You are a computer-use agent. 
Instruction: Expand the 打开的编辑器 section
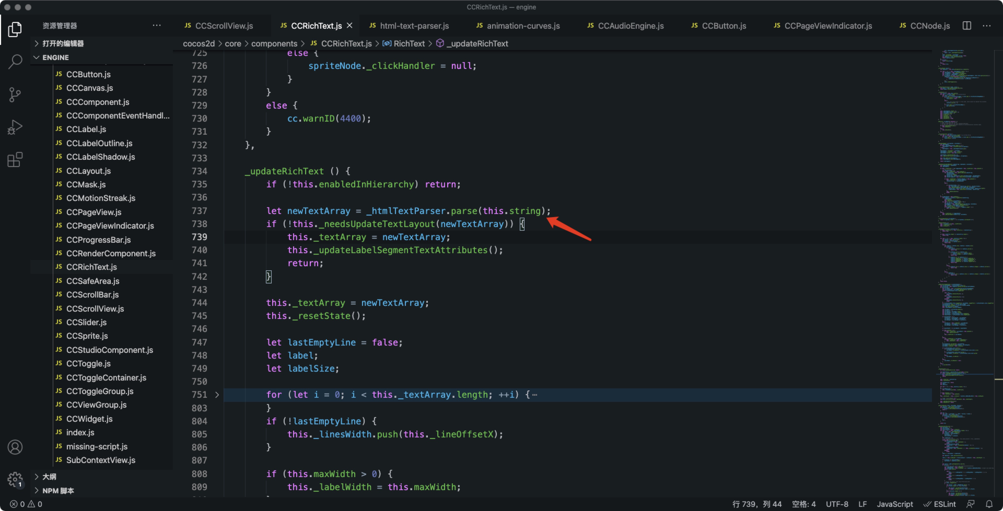63,44
